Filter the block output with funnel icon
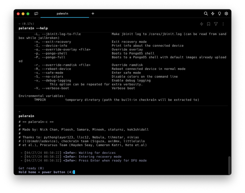The image size is (245, 193). point(216,24)
